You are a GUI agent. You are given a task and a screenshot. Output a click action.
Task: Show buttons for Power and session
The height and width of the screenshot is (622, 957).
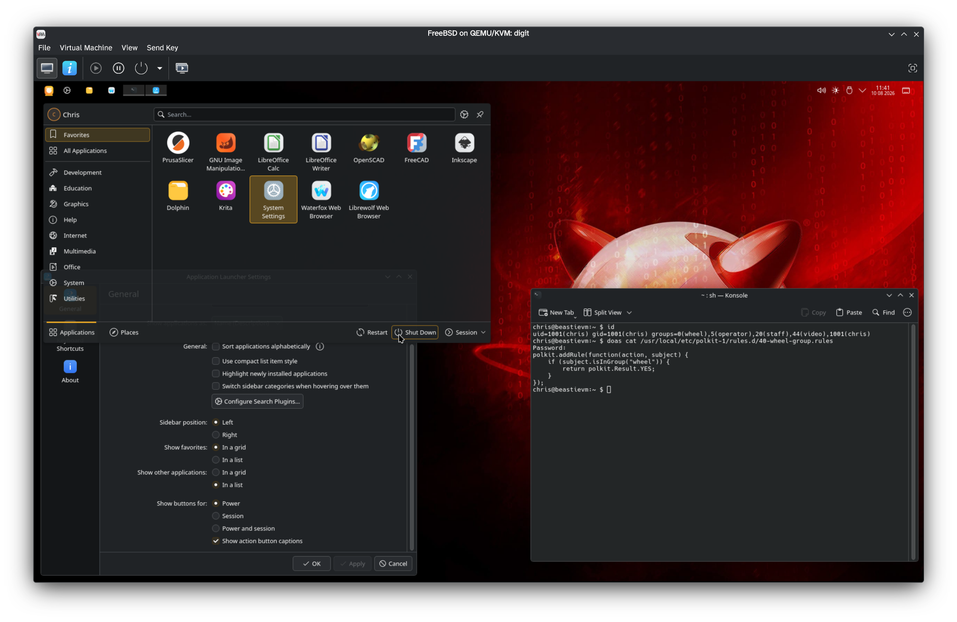point(216,528)
